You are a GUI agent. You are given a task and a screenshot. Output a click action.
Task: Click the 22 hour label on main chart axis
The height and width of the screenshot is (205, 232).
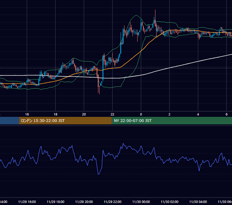point(113,114)
